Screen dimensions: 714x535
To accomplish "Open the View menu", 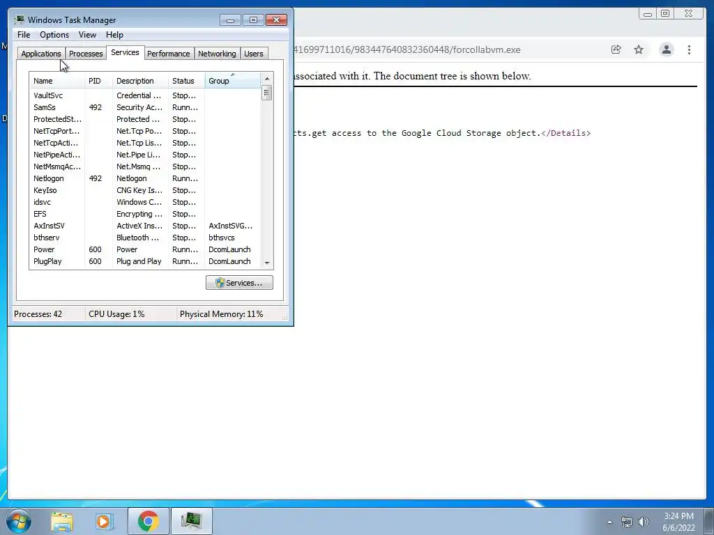I will [87, 35].
